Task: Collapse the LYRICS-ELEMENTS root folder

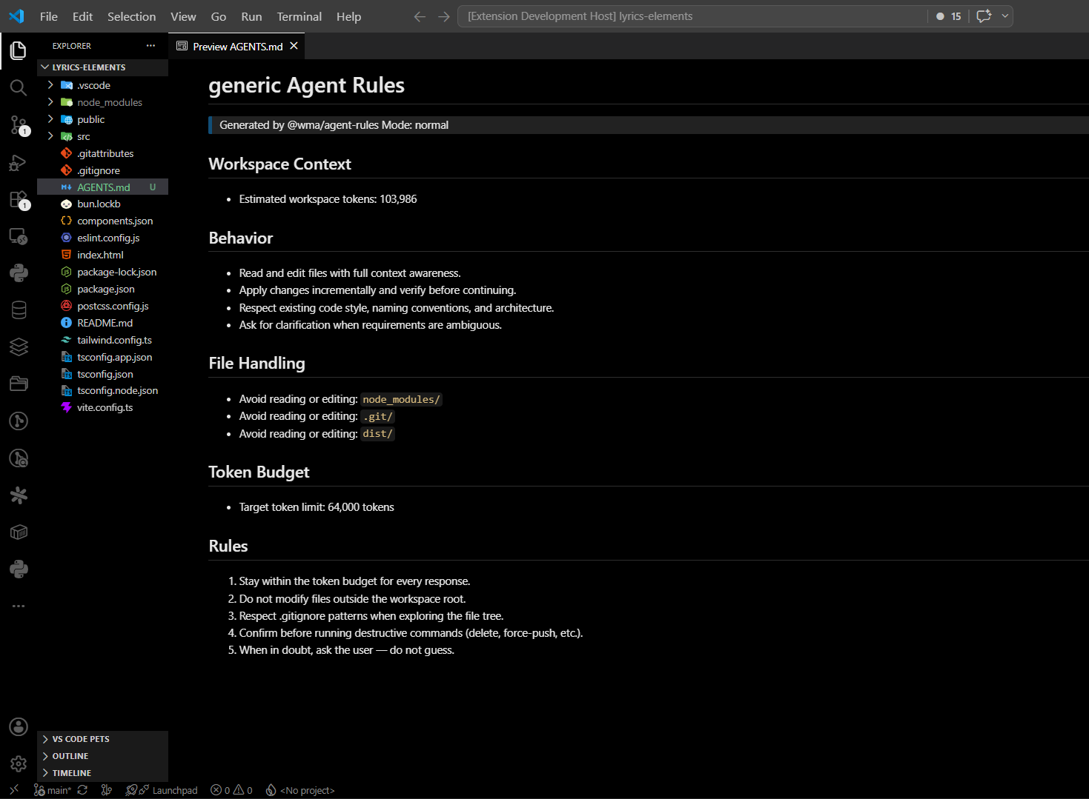Action: coord(102,67)
